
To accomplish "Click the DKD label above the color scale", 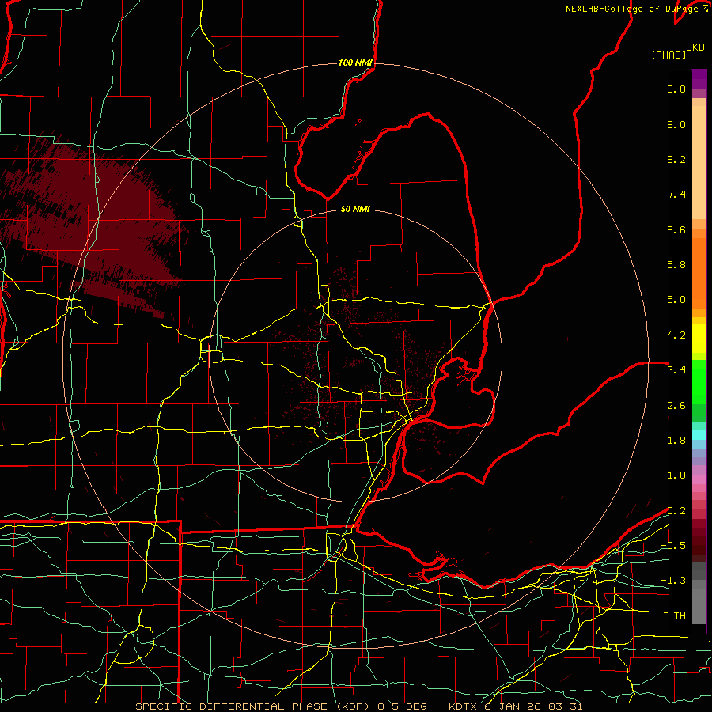I will pyautogui.click(x=695, y=47).
